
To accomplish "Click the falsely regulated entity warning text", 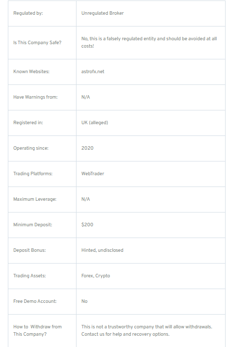I will click(149, 42).
